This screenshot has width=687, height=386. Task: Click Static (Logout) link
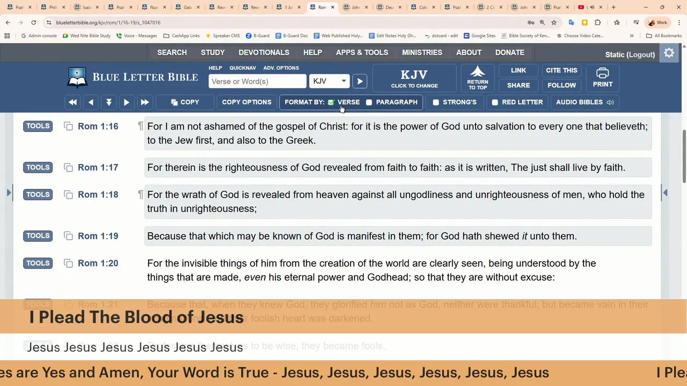pos(630,55)
